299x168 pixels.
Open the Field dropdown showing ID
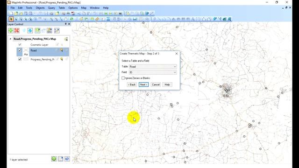click(153, 72)
